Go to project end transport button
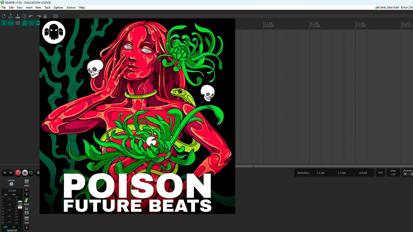 pyautogui.click(x=11, y=173)
